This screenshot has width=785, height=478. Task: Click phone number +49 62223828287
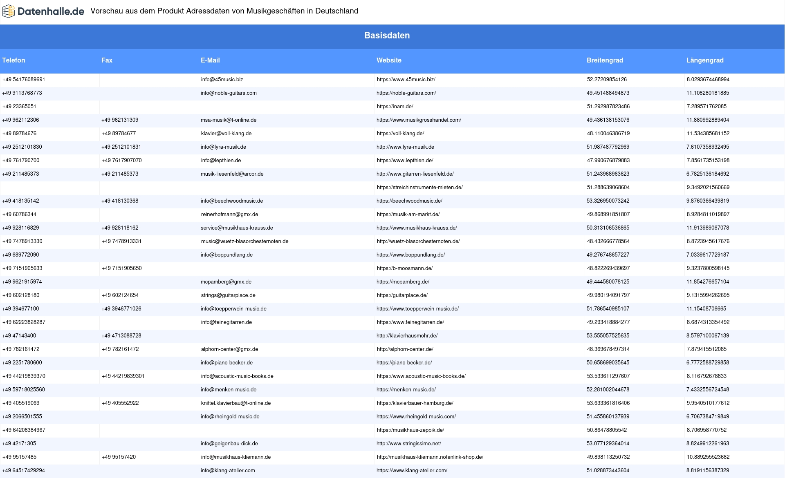24,322
